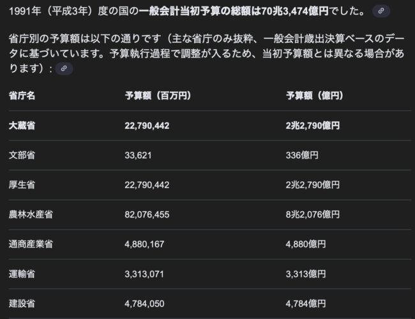Click the 33,621 value in 文部省 row
The image size is (415, 319).
139,155
